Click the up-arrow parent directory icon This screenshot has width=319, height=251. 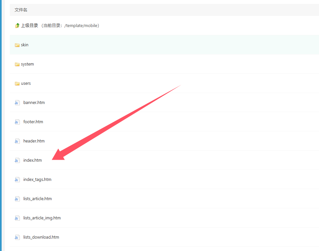17,26
